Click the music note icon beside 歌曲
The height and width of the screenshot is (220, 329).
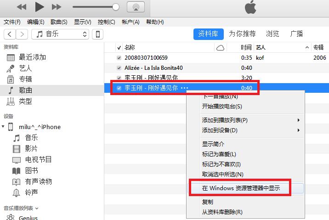coord(11,90)
